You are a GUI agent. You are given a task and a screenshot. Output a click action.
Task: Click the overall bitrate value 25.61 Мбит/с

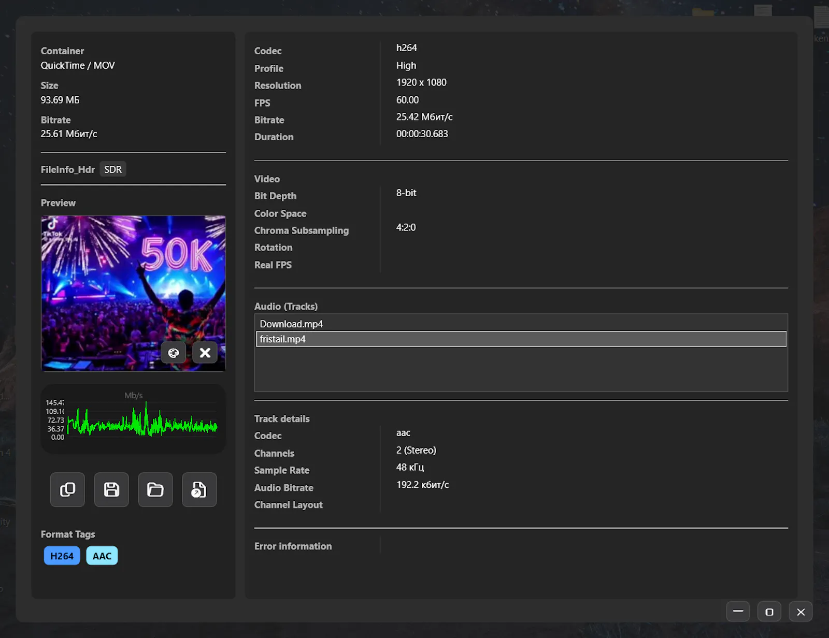point(69,134)
